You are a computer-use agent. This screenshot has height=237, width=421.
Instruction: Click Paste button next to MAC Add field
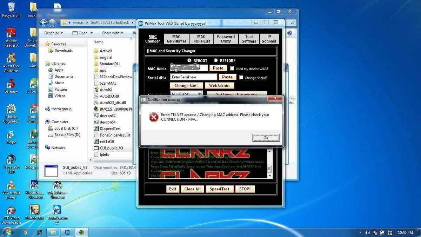tap(218, 68)
